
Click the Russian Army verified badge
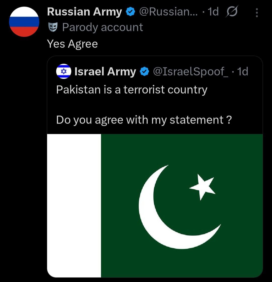tap(130, 12)
